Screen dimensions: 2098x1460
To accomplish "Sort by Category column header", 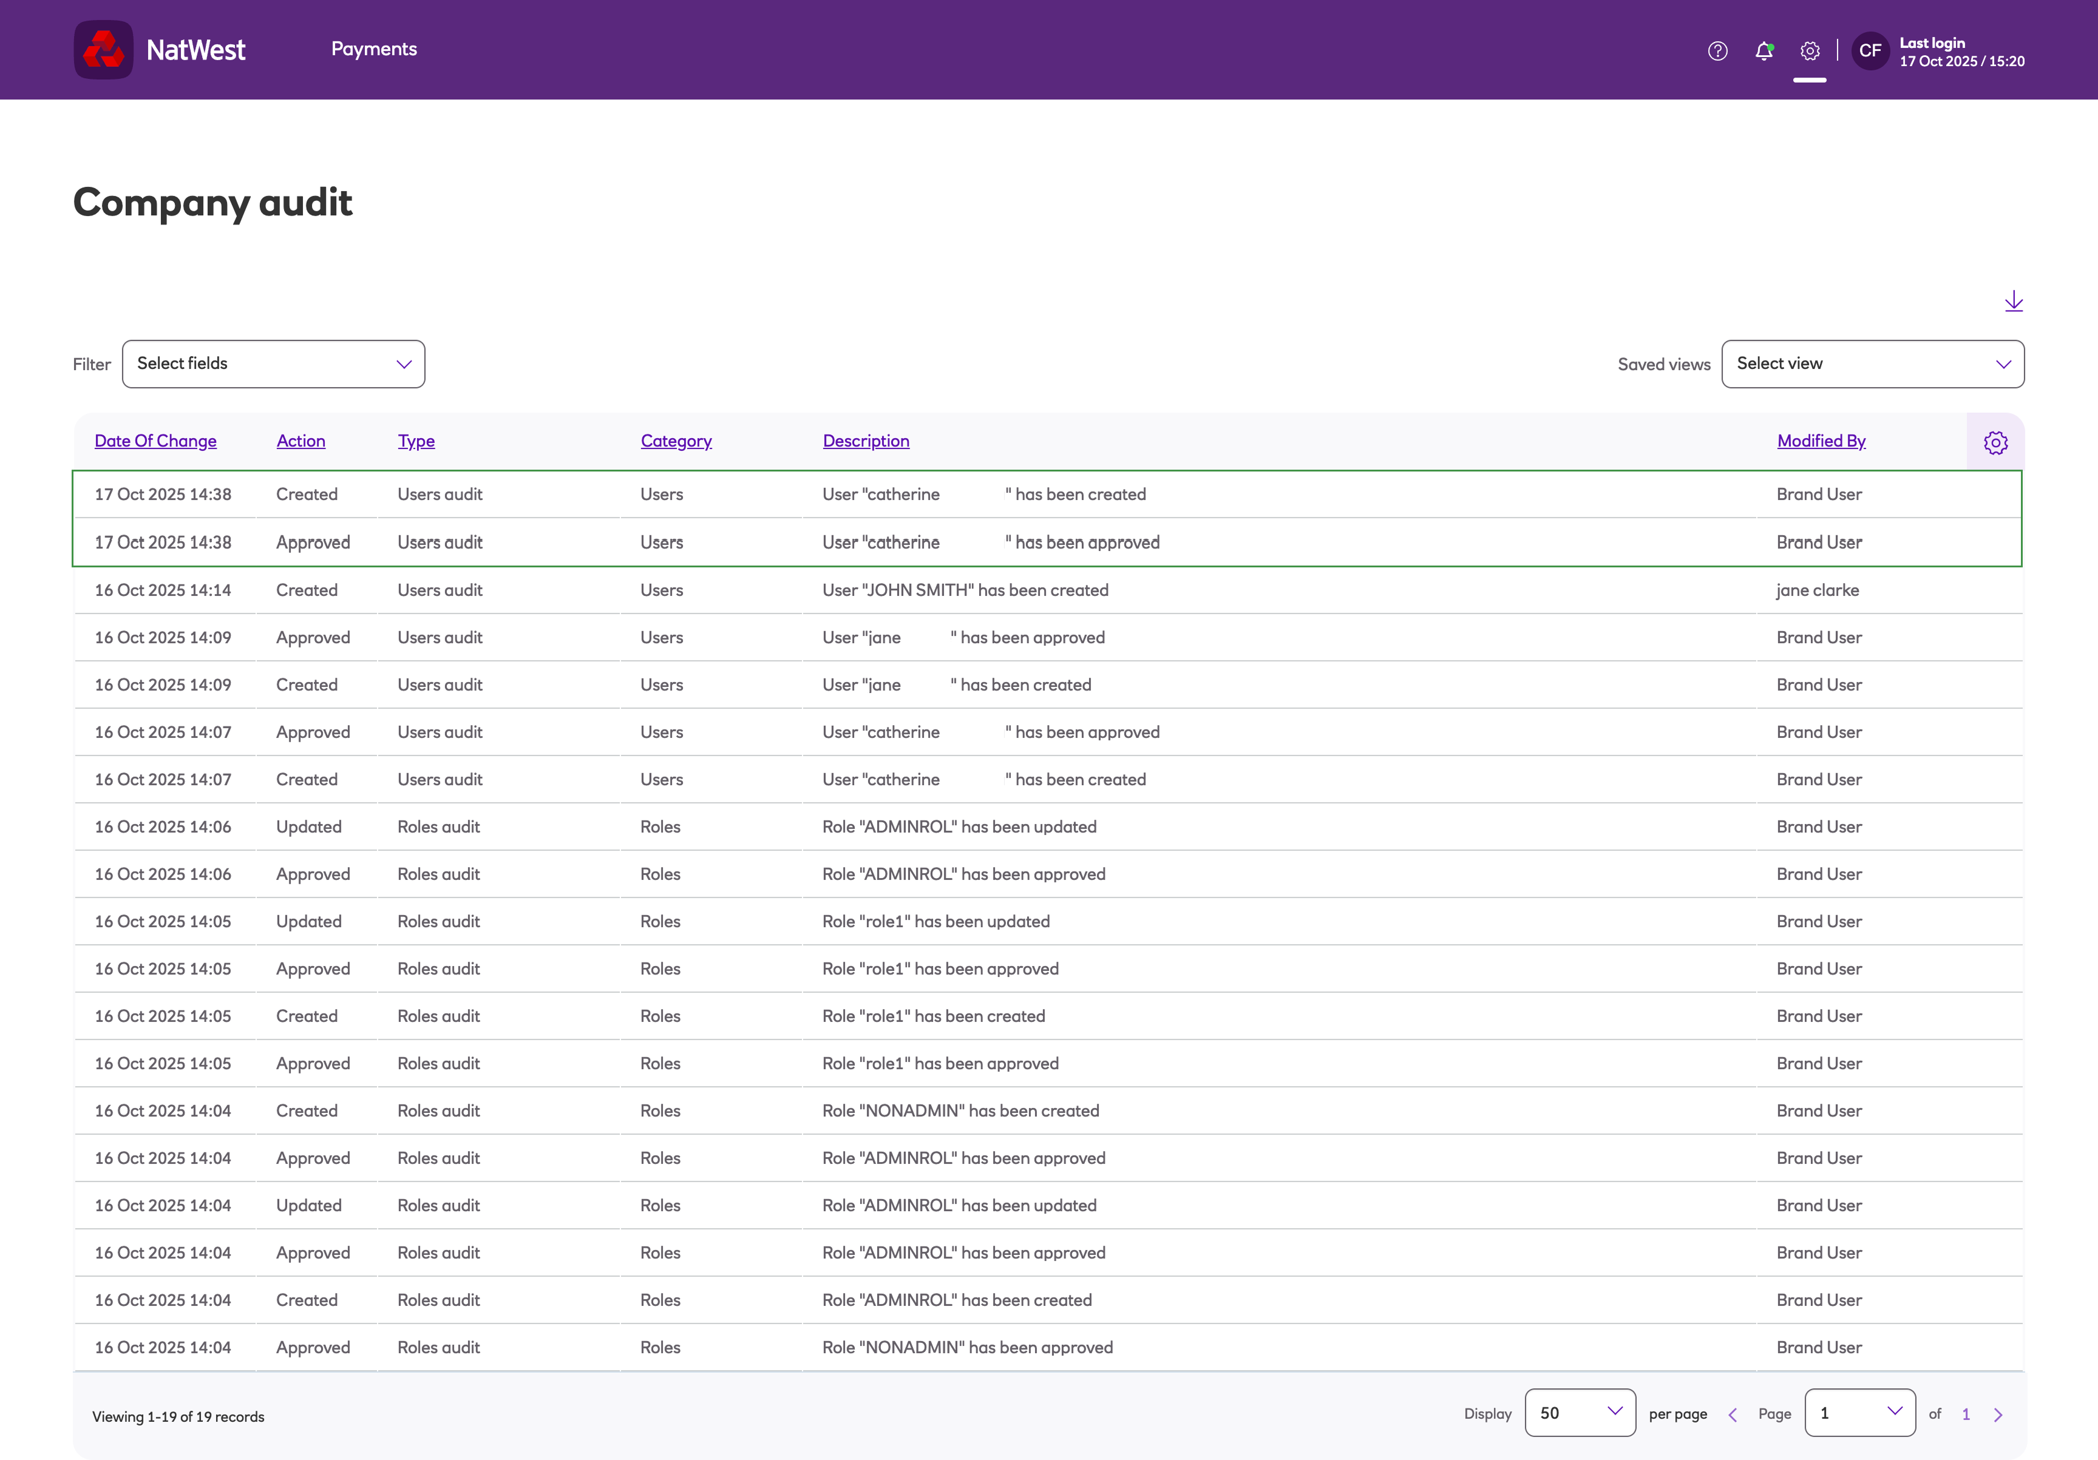I will point(675,441).
